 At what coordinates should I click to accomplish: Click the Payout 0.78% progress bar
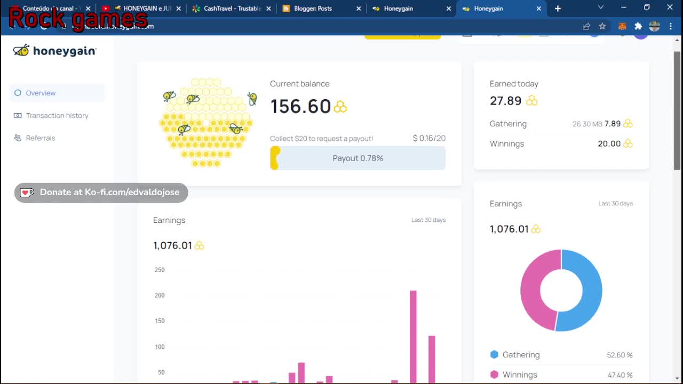point(358,158)
